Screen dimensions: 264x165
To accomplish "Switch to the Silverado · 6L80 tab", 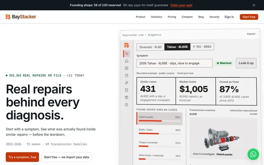I will [x=150, y=47].
